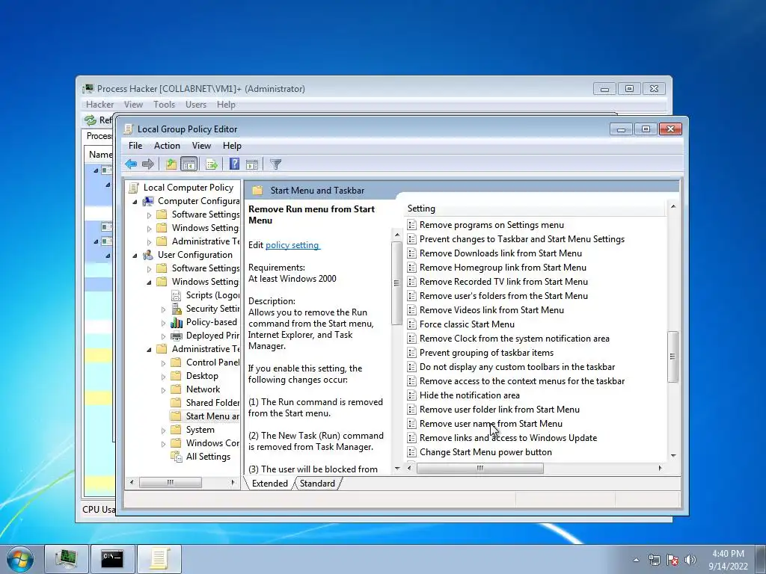Click the Back arrow toolbar icon

(130, 164)
